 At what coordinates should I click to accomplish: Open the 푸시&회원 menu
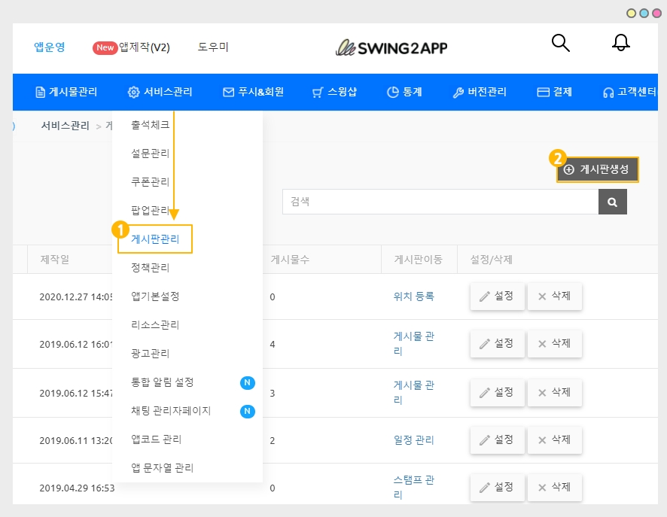point(254,92)
